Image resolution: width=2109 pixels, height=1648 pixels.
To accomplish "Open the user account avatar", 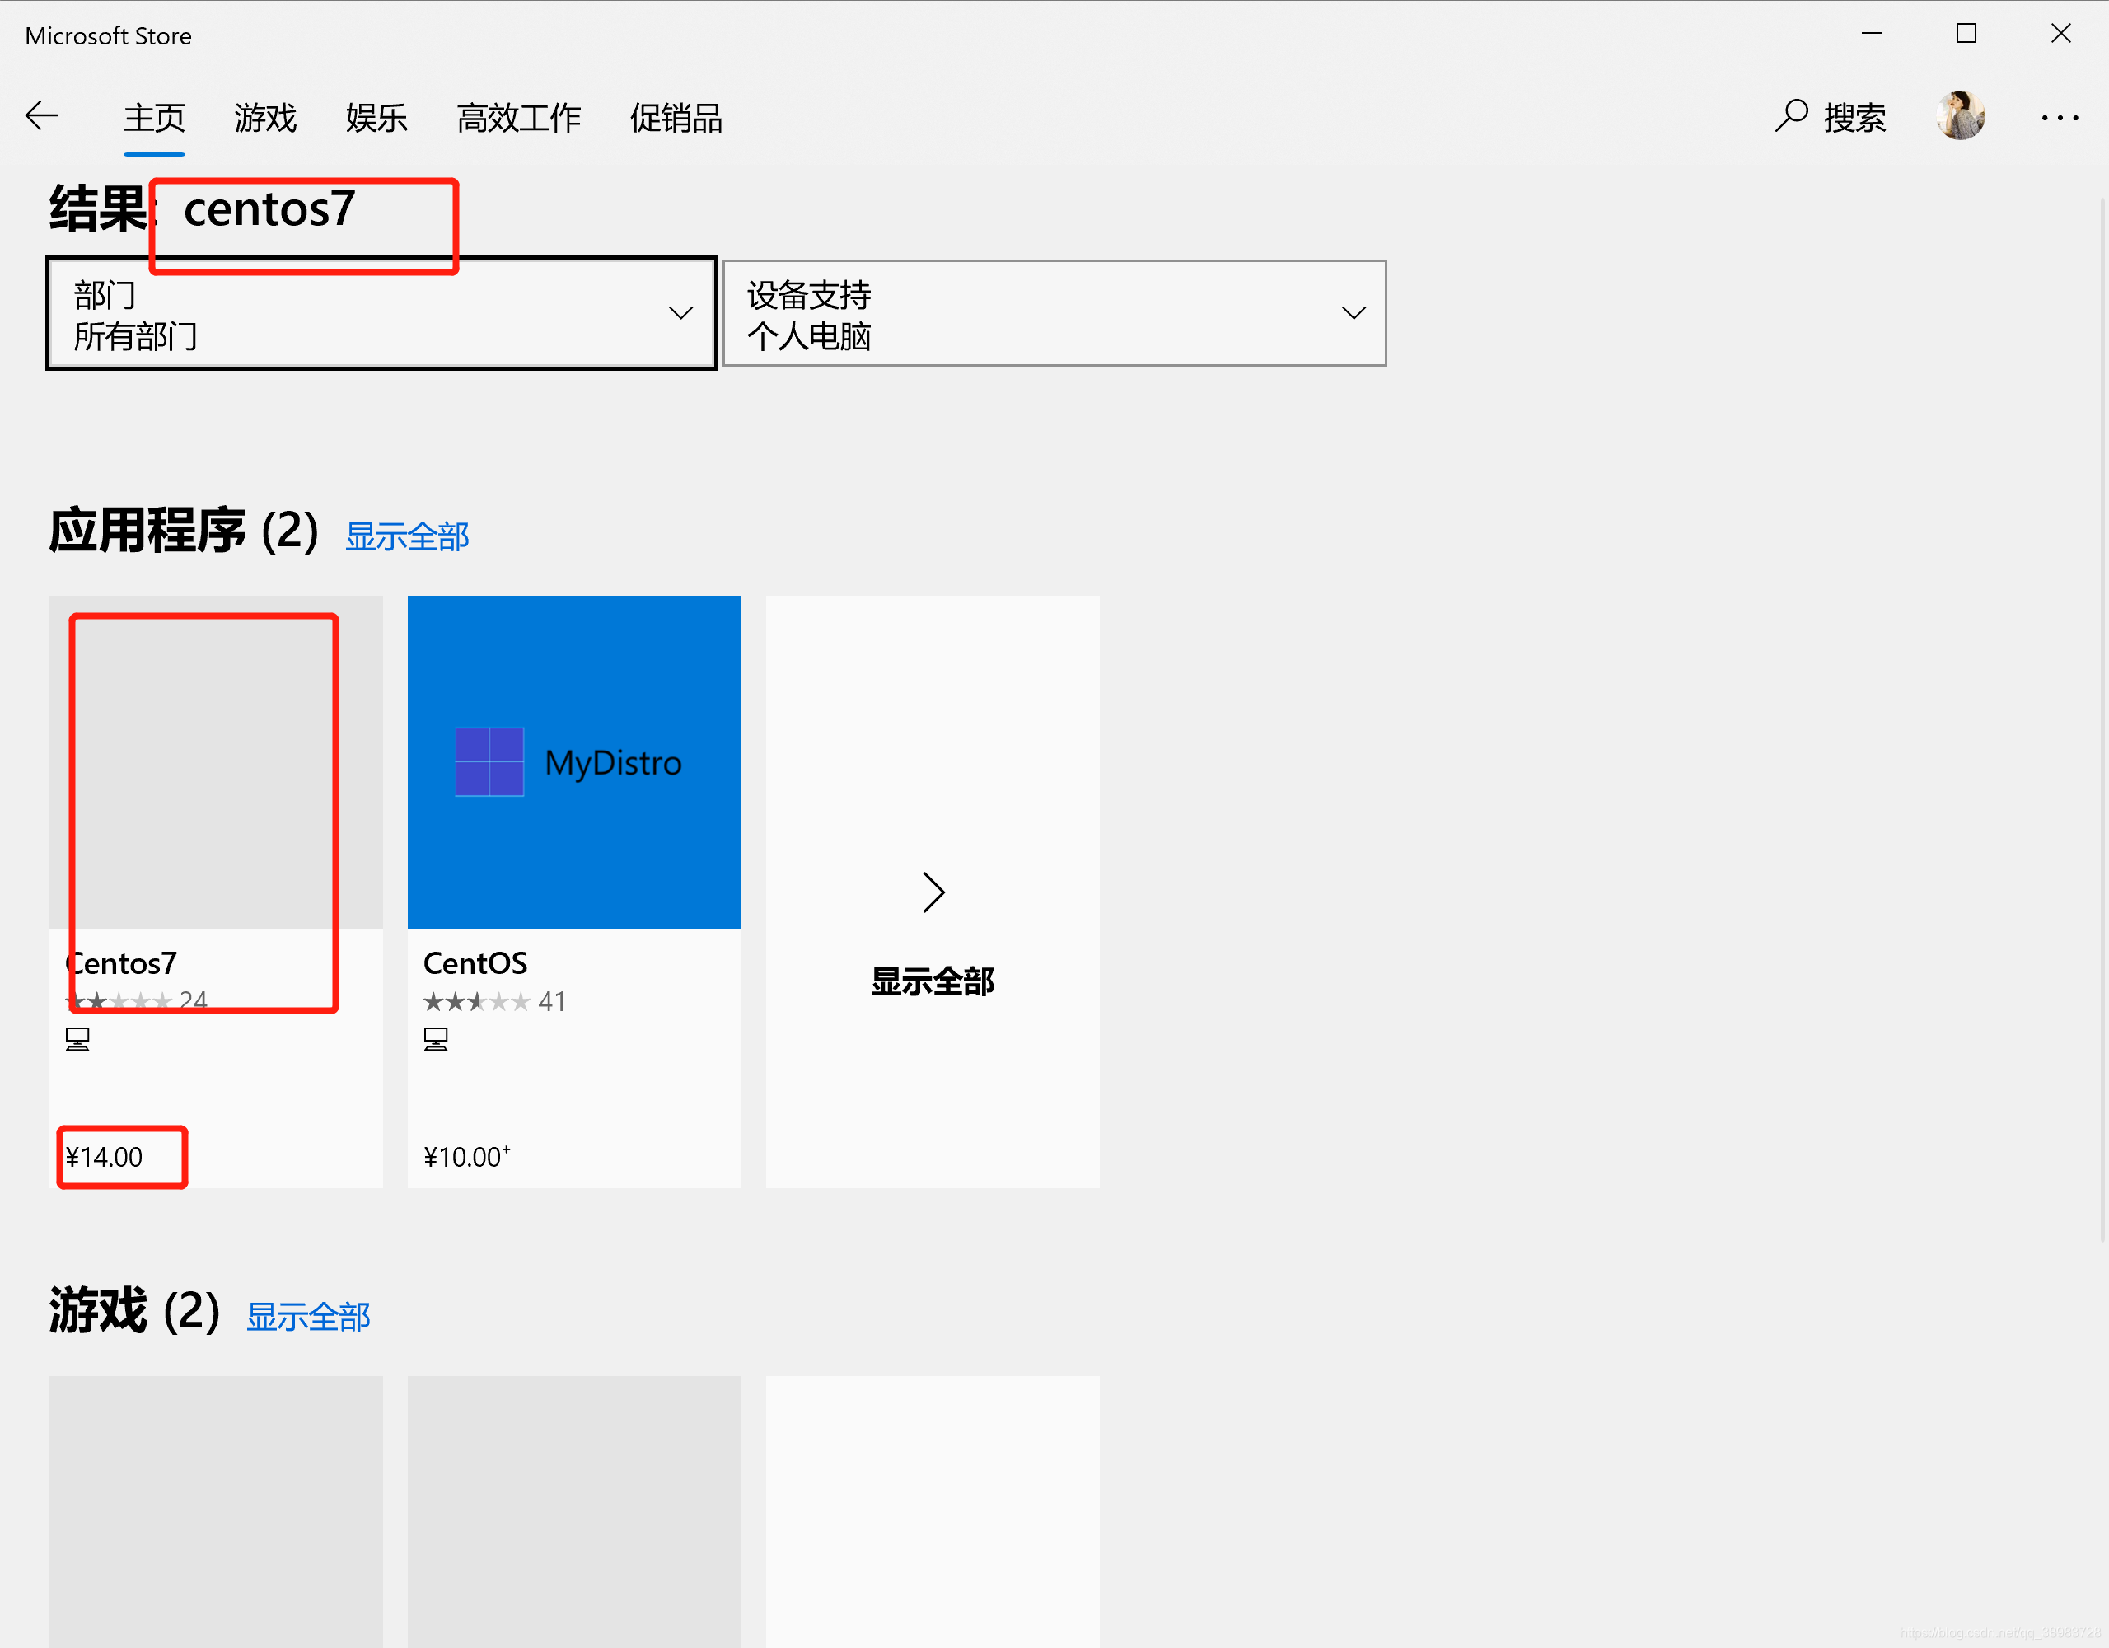I will coord(1960,117).
